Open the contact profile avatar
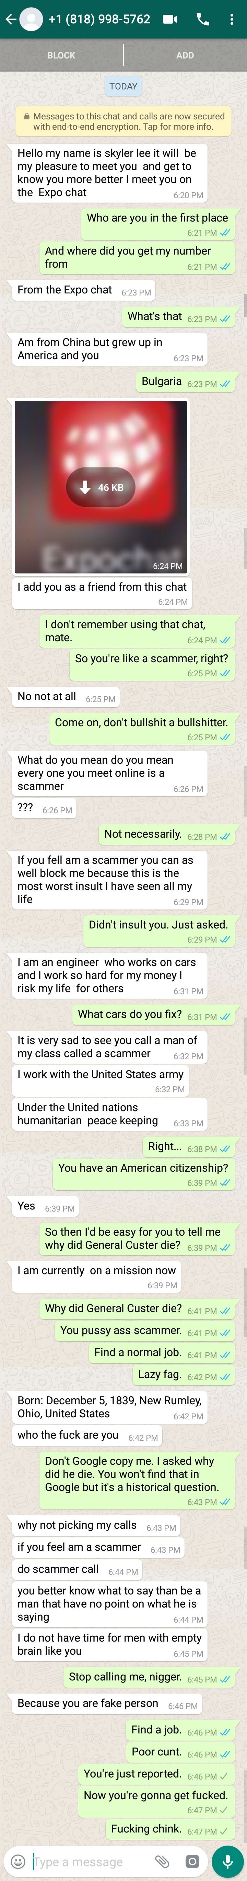247x1881 pixels. 31,20
